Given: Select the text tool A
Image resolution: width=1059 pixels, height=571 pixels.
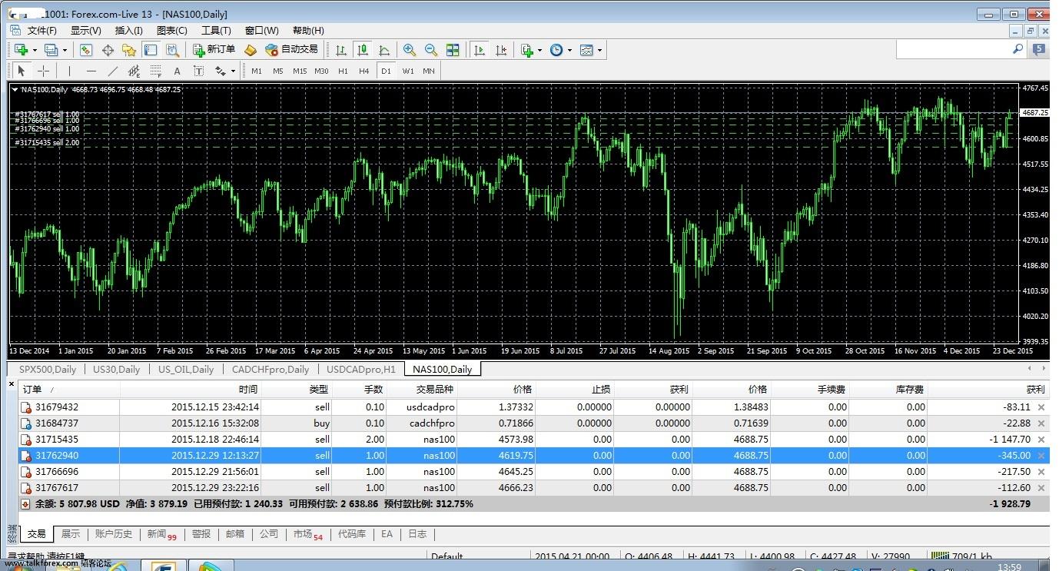Looking at the screenshot, I should click(177, 71).
